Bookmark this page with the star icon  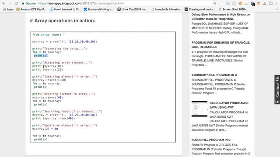pyautogui.click(x=214, y=3)
